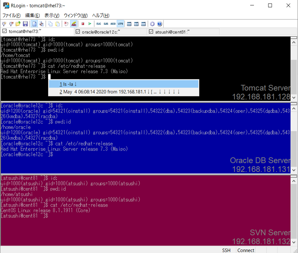Click the file transfer icon
The height and width of the screenshot is (253, 298).
41,24
